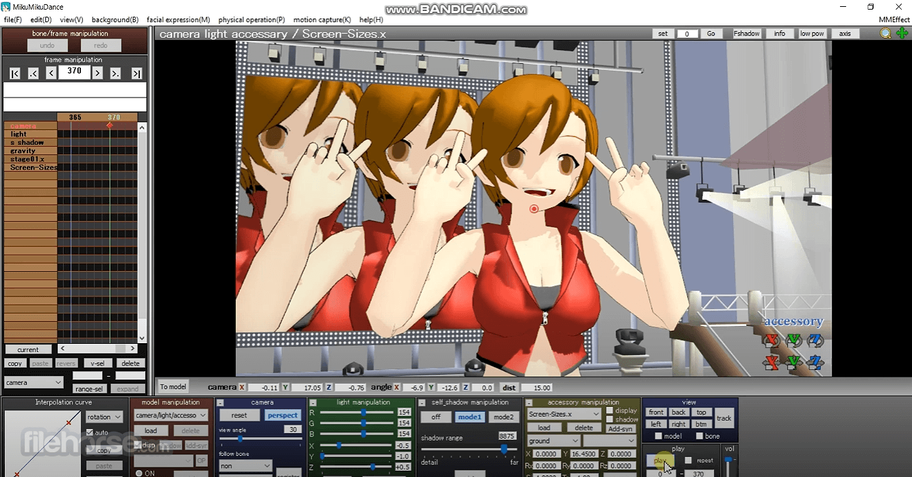Select self shadow mode2 button
Viewport: 912px width, 477px height.
(503, 417)
